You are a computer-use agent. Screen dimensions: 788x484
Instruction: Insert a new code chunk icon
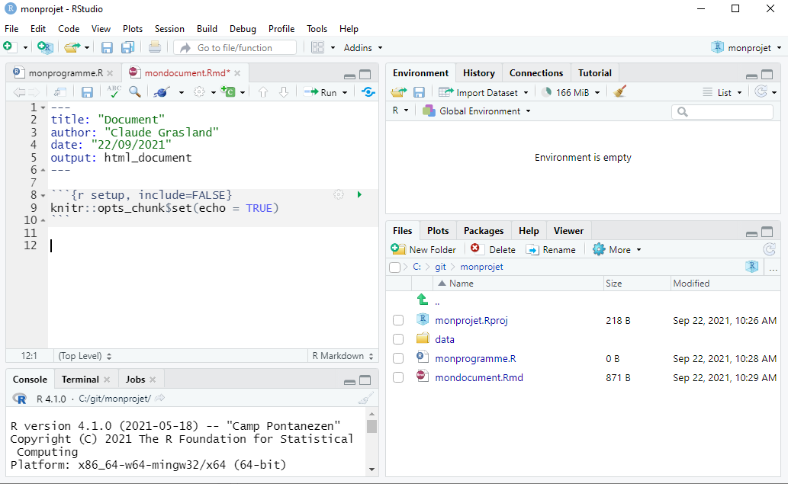(x=228, y=92)
